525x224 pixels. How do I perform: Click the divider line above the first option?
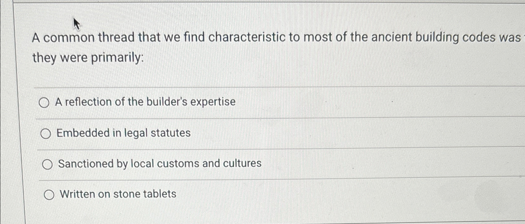(251, 87)
